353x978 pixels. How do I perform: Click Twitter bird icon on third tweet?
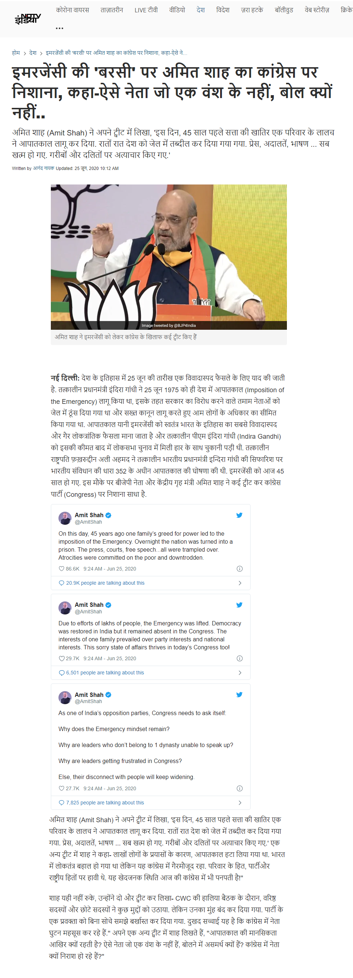coord(239,694)
